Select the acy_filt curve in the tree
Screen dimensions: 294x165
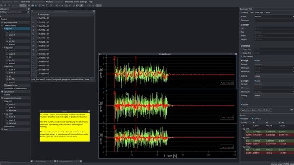tap(11, 60)
